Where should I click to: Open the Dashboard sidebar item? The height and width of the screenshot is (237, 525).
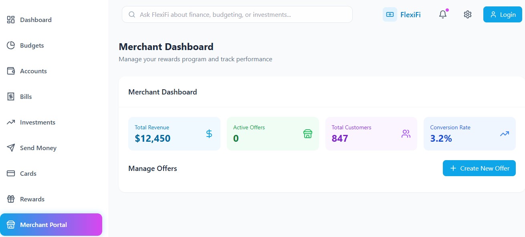click(36, 20)
